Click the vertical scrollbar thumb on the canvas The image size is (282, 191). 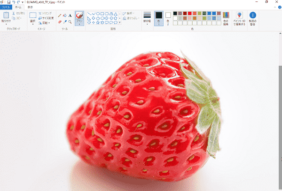(280, 128)
